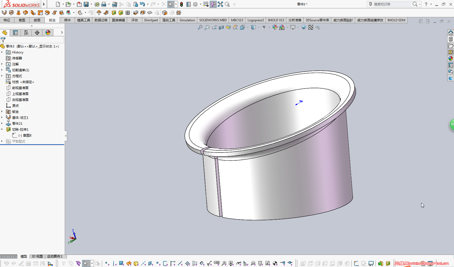Expand the 基体-法兰1 feature

coord(2,117)
